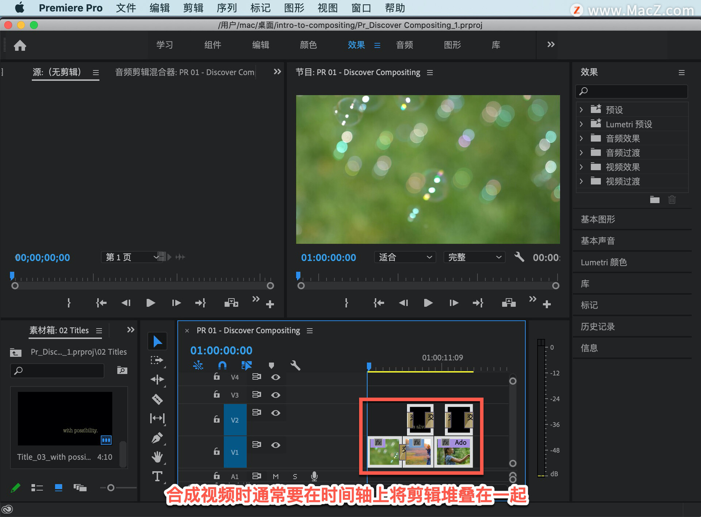Toggle lock on V2 track
This screenshot has width=701, height=517.
(217, 419)
